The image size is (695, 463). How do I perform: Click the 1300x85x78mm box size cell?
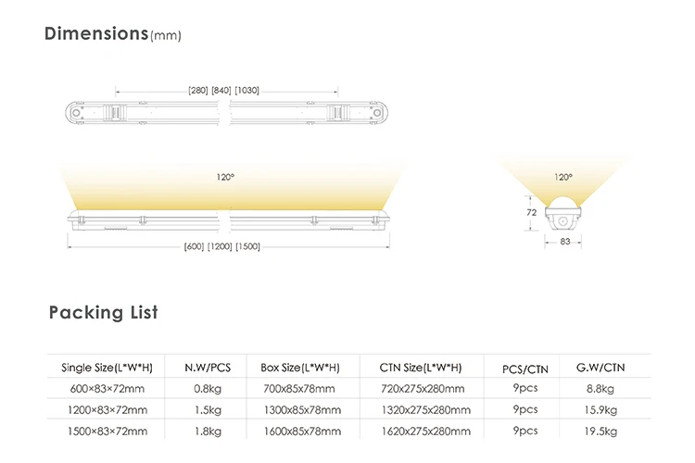point(298,410)
